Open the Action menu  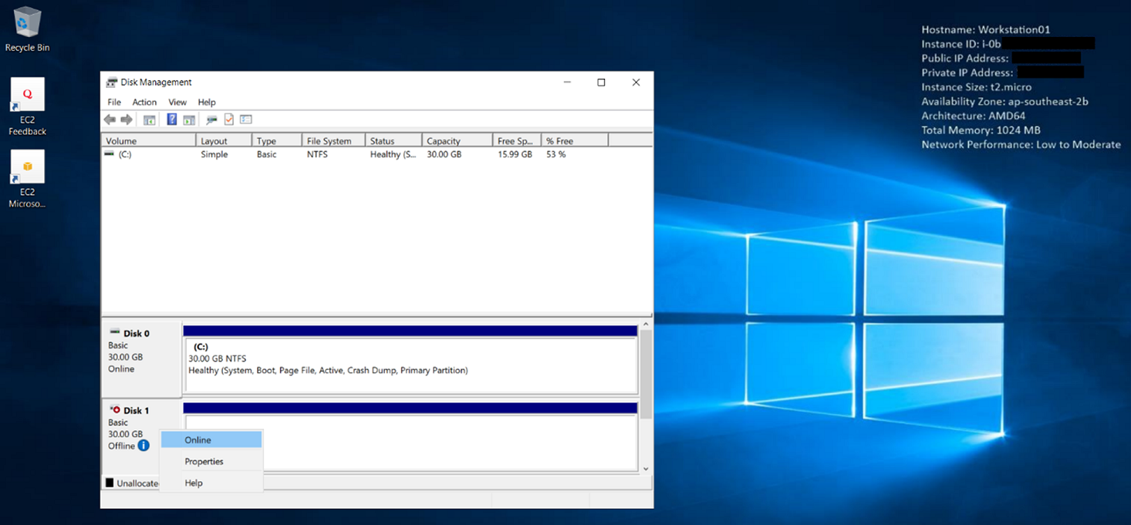144,102
